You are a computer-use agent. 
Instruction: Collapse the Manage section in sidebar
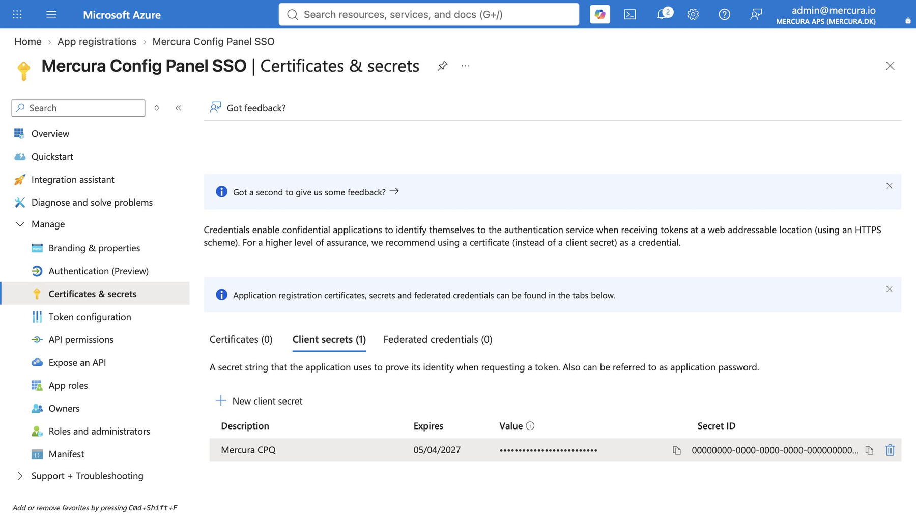click(x=20, y=224)
